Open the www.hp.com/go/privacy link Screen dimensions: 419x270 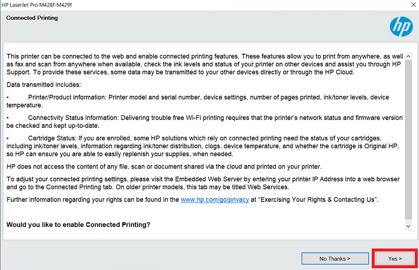pos(214,200)
